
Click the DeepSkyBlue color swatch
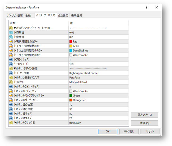(71, 51)
